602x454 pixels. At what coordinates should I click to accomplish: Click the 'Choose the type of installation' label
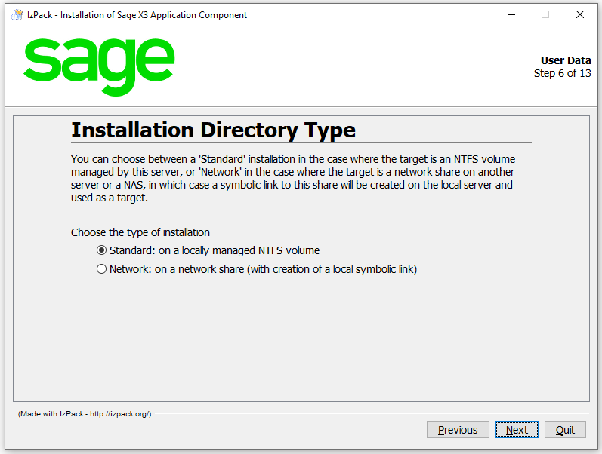pyautogui.click(x=140, y=232)
